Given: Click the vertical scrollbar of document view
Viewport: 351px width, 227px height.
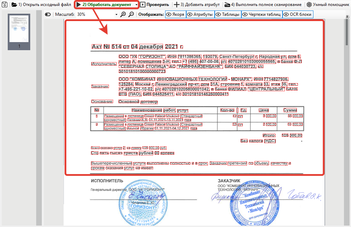Looking at the screenshot, I should pyautogui.click(x=347, y=122).
